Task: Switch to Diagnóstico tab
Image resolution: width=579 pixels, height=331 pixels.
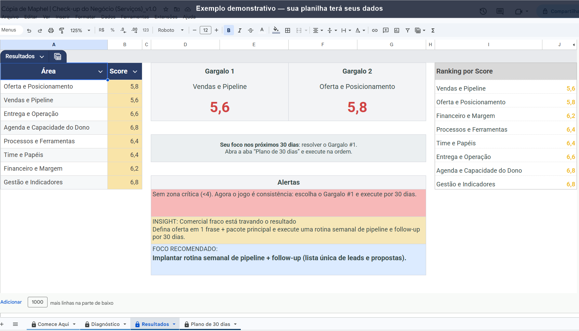Action: pos(105,324)
